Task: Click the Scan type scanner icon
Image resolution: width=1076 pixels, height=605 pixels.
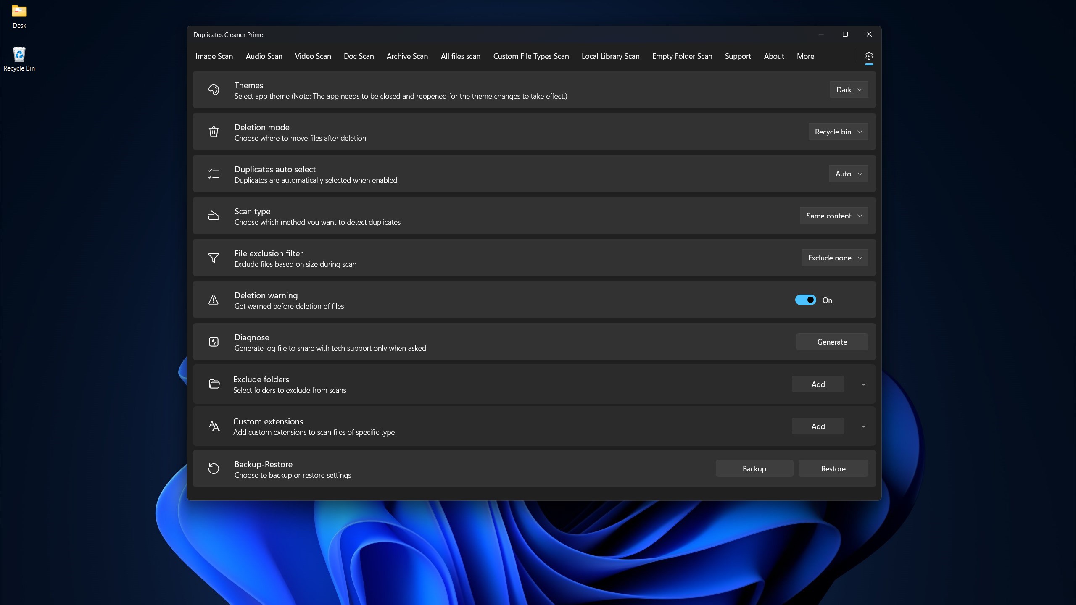Action: tap(214, 216)
